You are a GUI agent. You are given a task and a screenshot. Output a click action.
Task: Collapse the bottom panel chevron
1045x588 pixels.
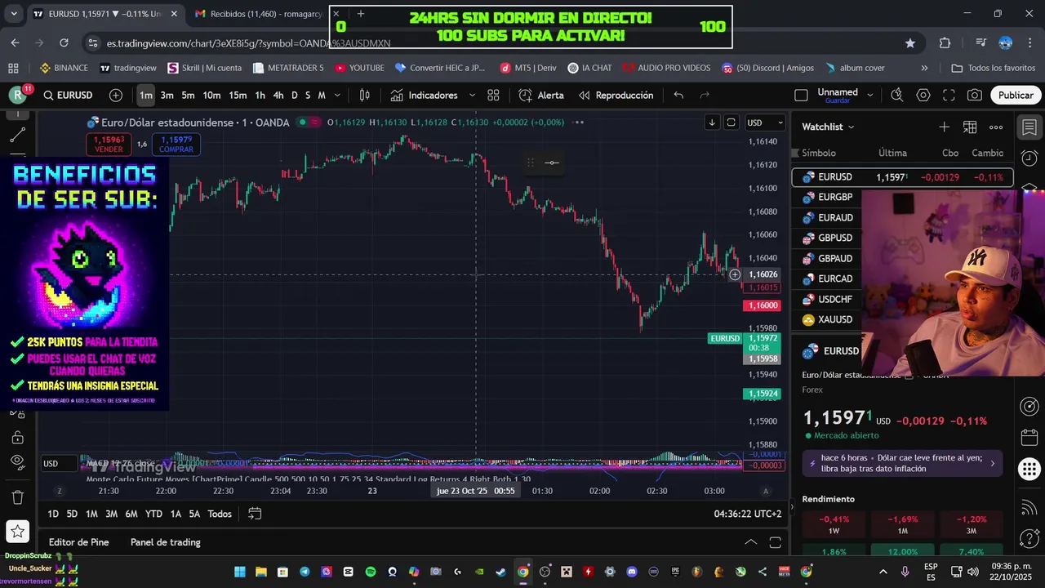[751, 542]
